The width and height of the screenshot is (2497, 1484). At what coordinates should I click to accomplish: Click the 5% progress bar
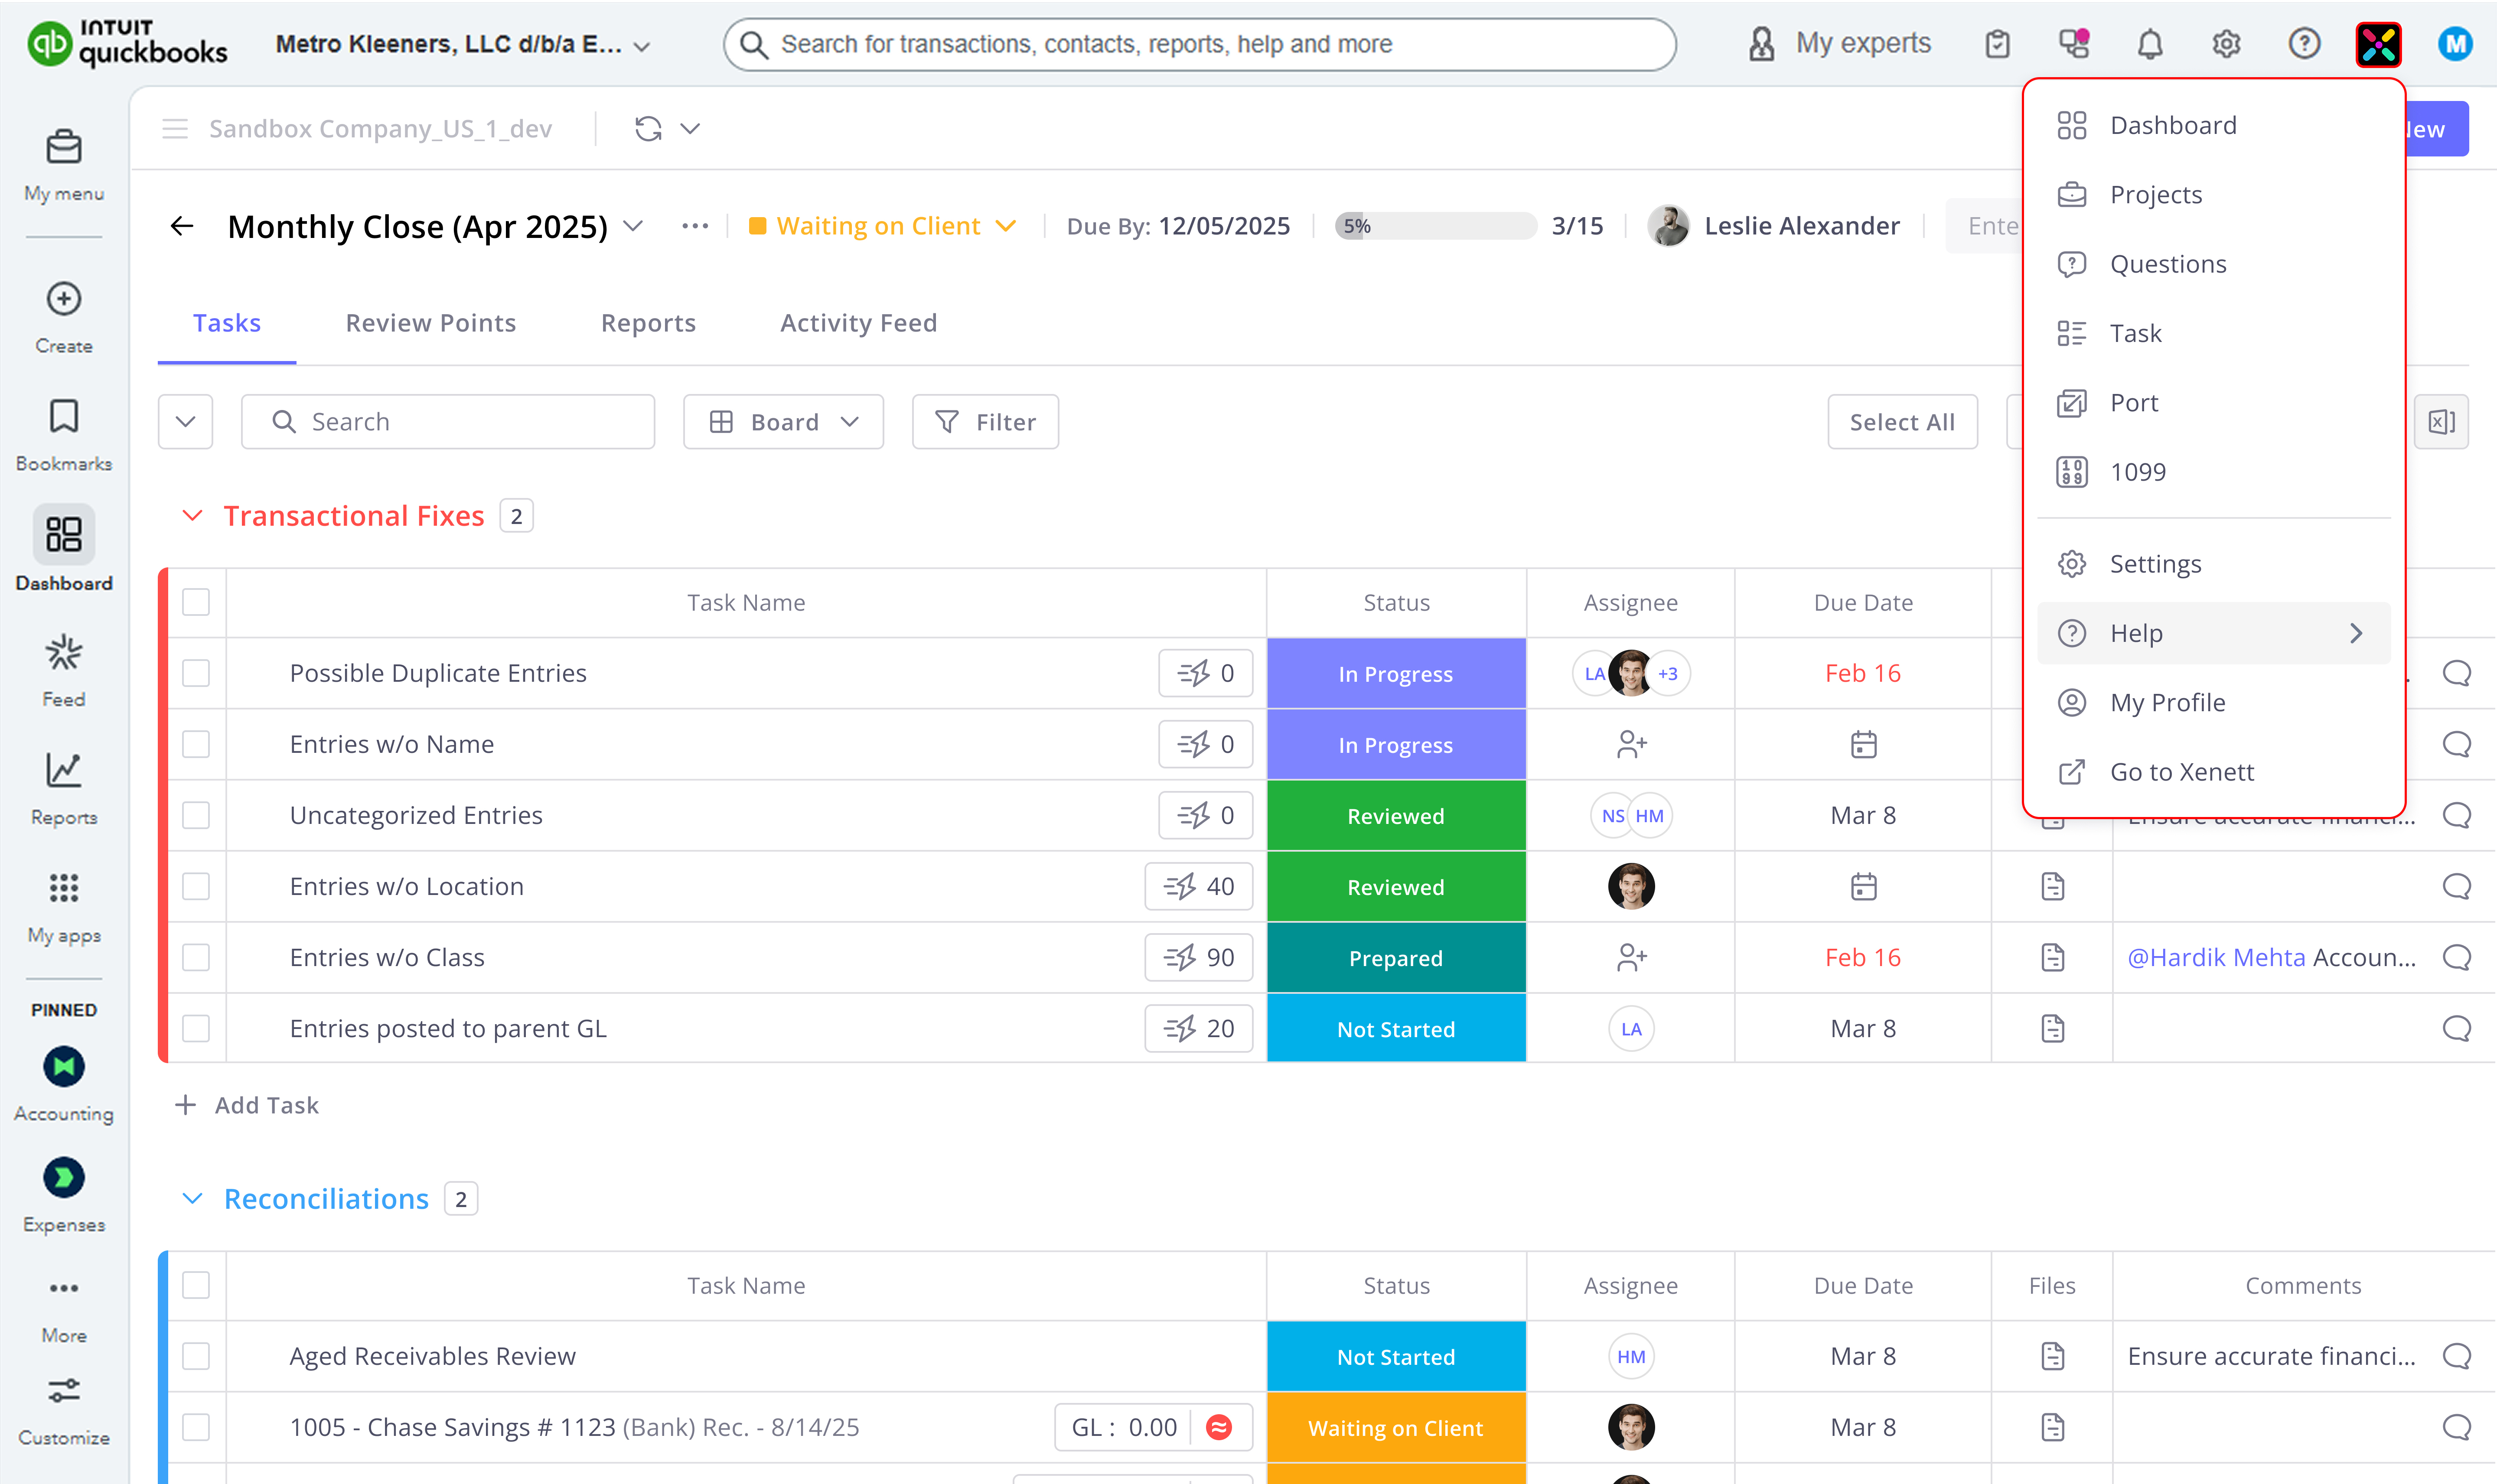click(1435, 225)
